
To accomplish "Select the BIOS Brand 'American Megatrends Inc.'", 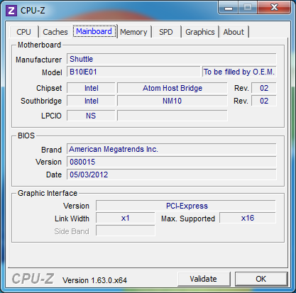I will point(171,149).
